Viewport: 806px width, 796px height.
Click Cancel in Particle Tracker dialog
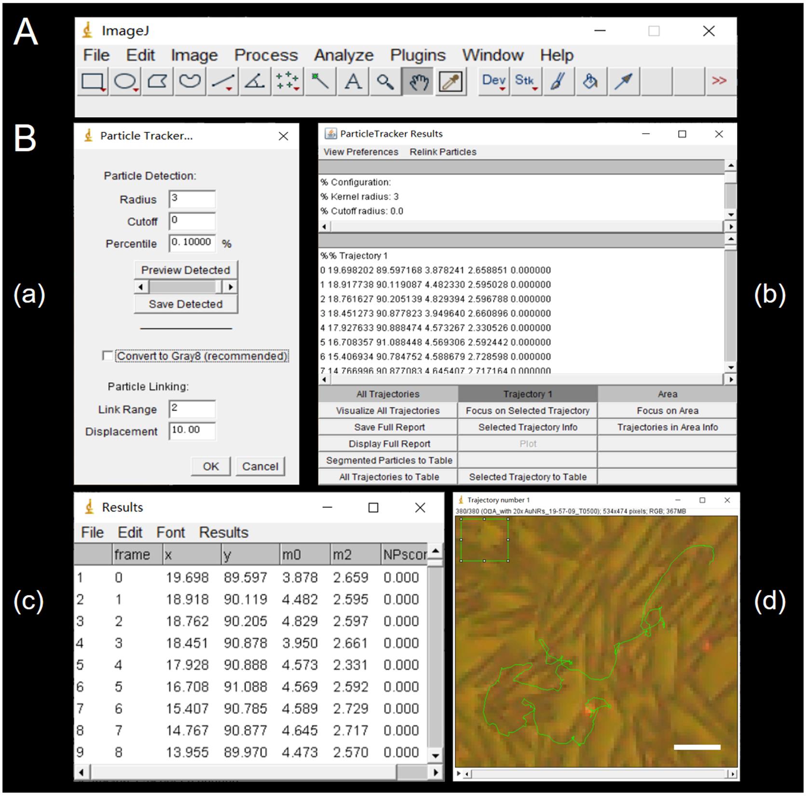(260, 466)
